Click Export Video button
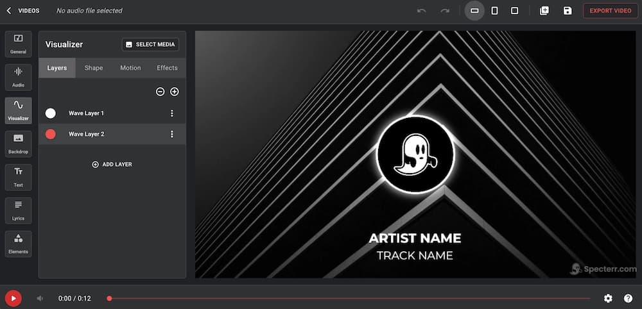Viewport: 642px width, 309px height. click(x=611, y=11)
